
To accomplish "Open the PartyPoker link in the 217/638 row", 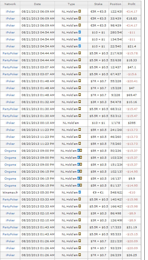I will (10, 53).
